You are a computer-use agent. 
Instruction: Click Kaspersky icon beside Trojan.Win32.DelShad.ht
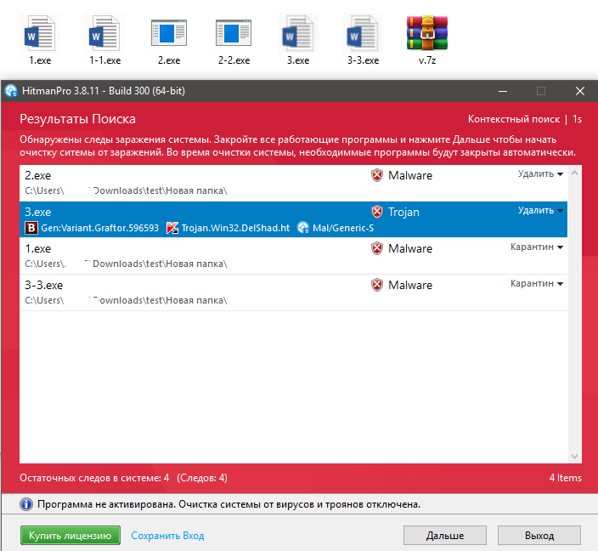[172, 228]
